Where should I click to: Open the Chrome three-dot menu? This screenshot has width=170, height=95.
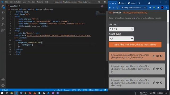pos(166,8)
